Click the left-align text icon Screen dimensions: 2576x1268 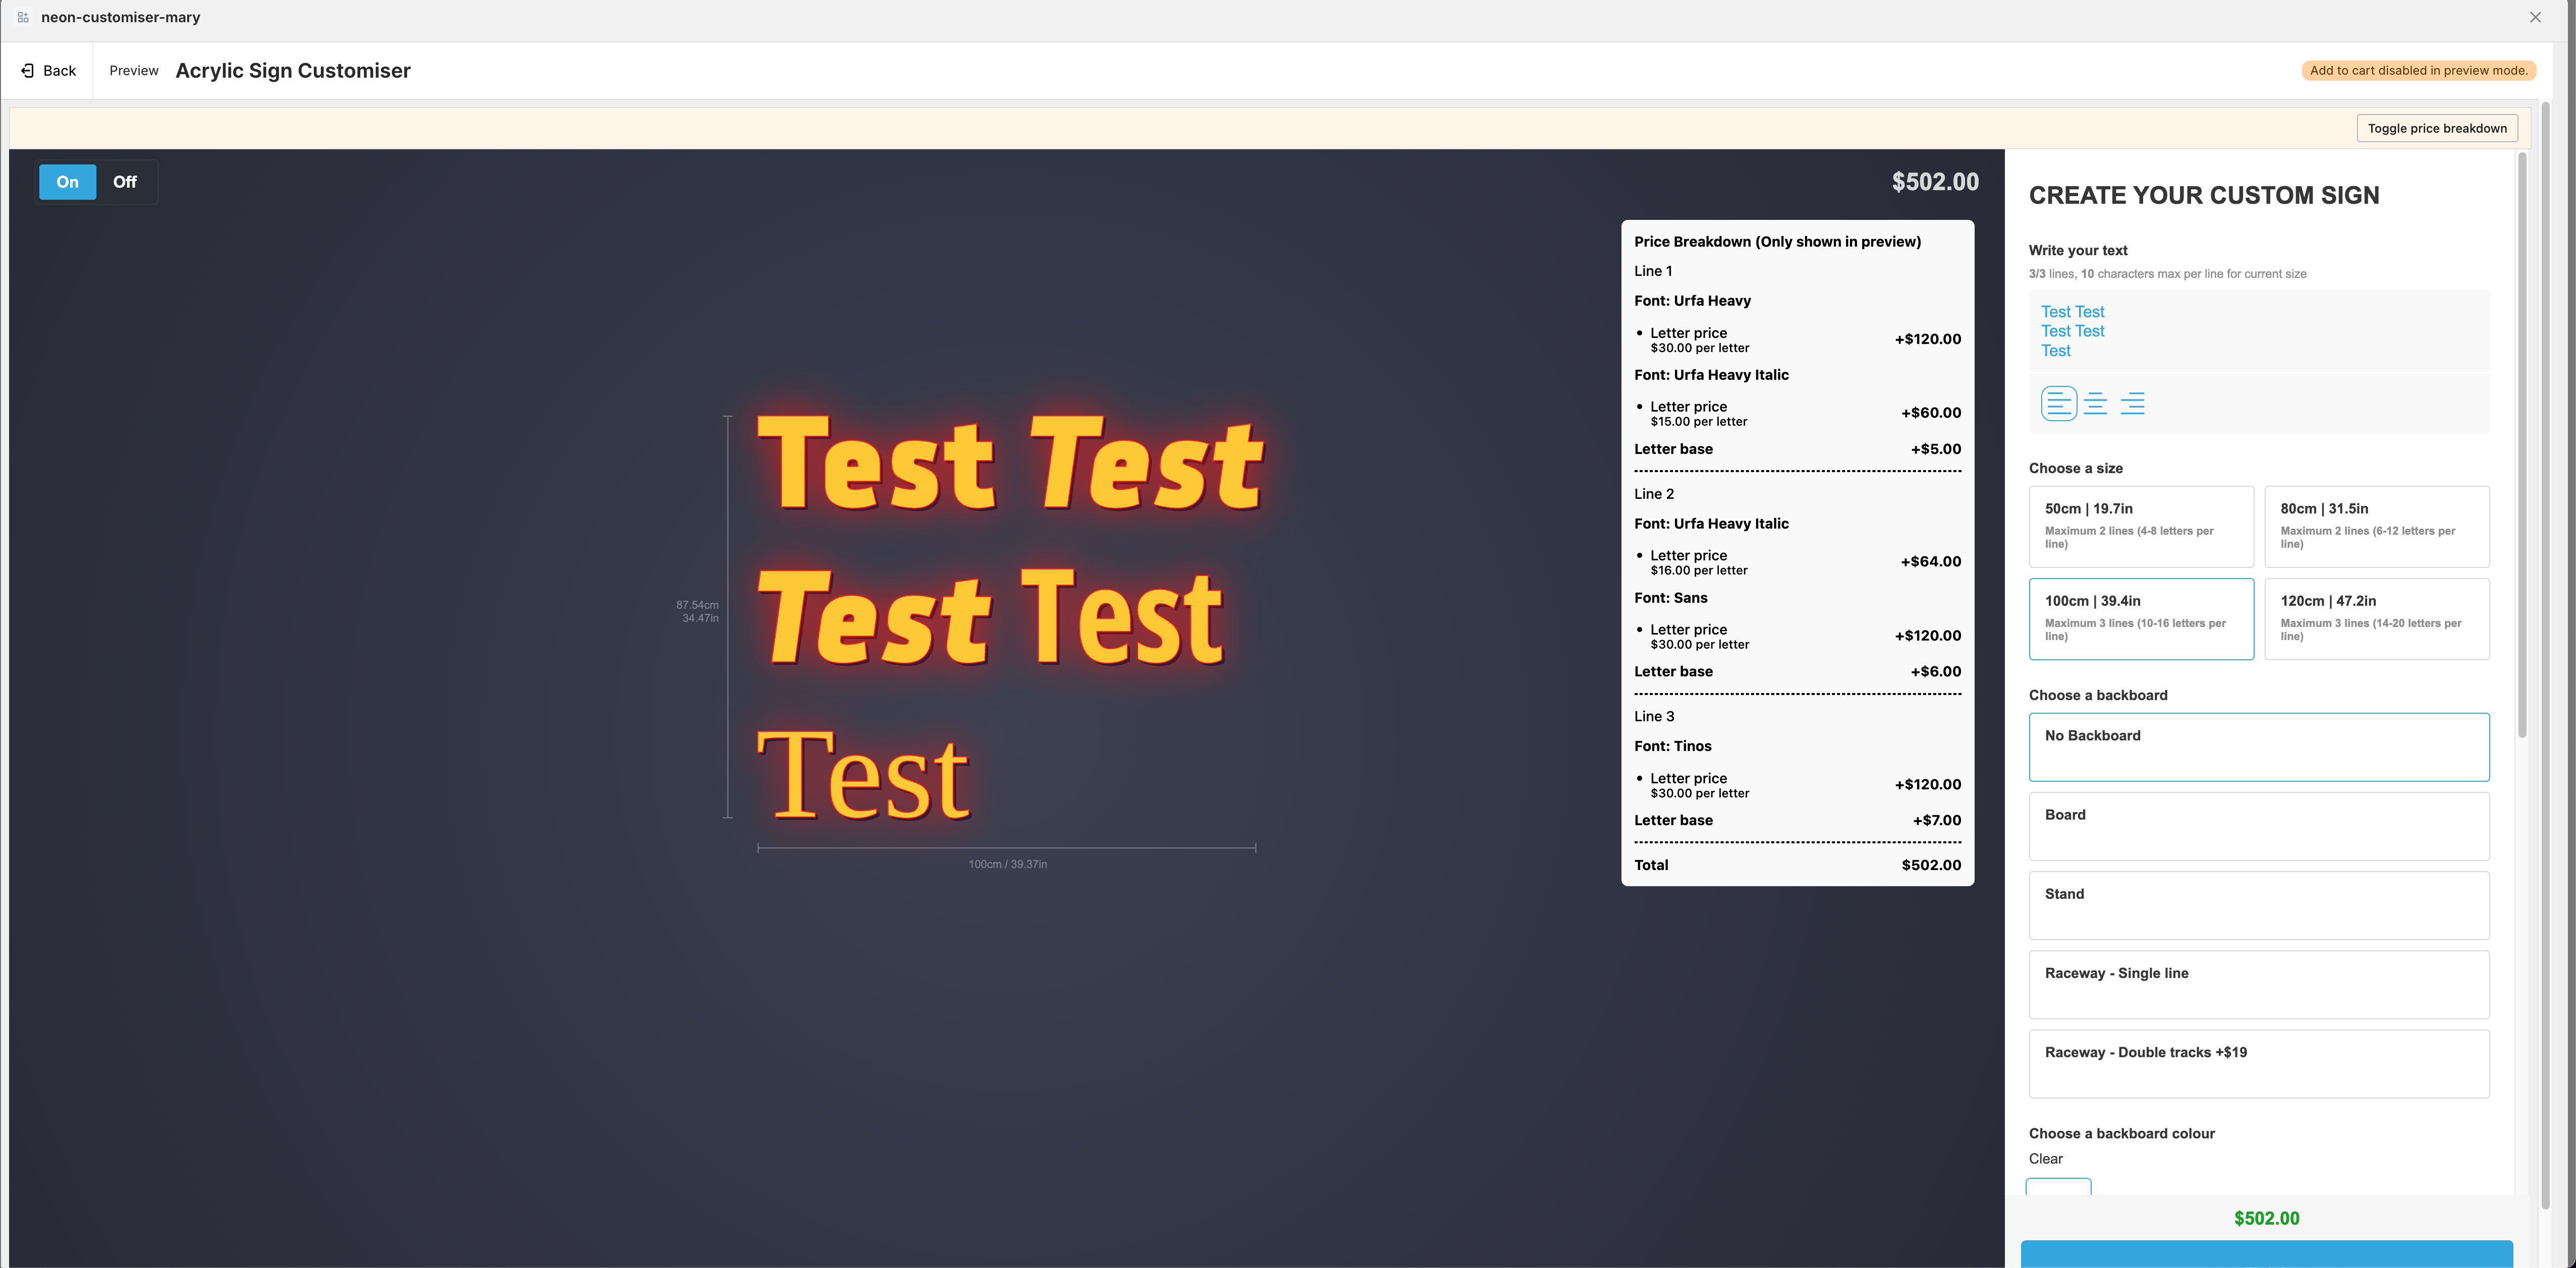2058,402
